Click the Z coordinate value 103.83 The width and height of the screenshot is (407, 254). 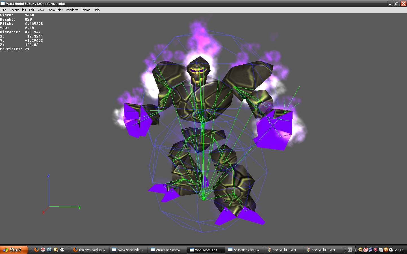click(x=32, y=45)
